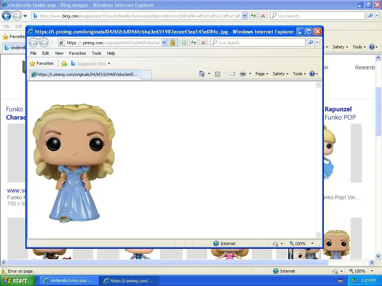Click Back arrow in pinimg window
Viewport: 382px width, 286px height.
point(34,43)
